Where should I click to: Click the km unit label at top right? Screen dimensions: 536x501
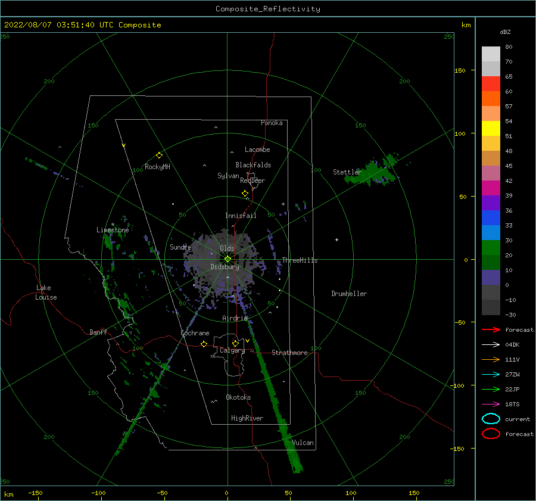pyautogui.click(x=466, y=25)
